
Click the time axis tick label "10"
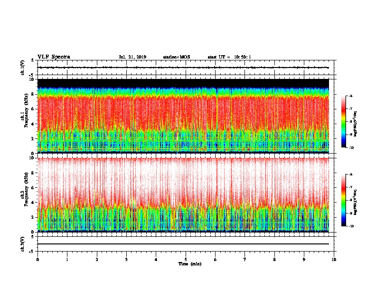(x=334, y=259)
